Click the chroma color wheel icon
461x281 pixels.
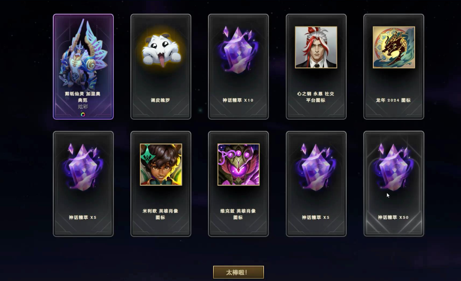[x=83, y=115]
